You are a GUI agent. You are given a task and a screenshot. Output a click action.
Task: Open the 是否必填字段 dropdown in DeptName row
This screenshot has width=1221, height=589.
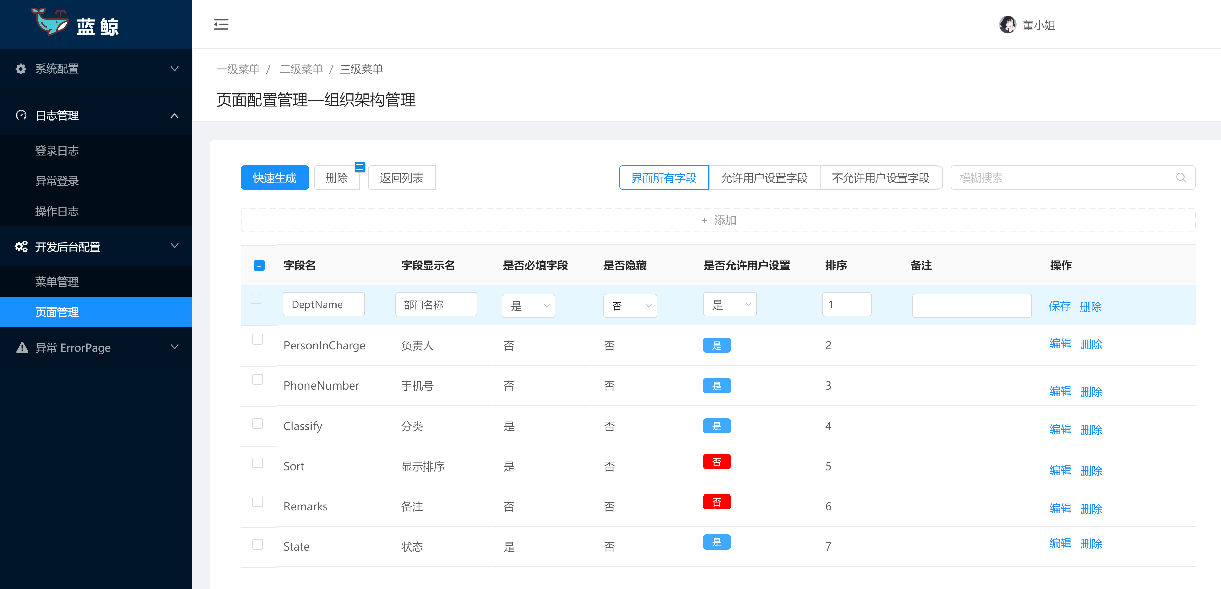528,305
